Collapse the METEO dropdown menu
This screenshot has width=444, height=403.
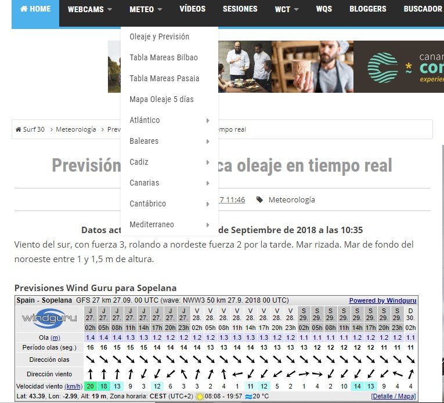(x=146, y=9)
